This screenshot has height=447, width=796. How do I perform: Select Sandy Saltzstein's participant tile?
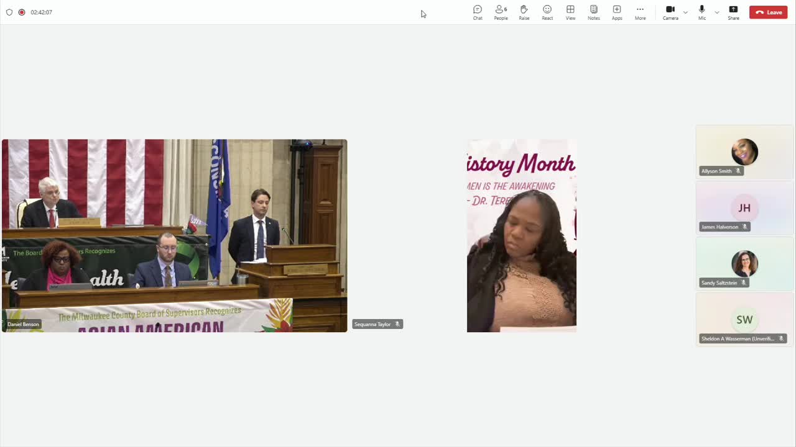(744, 264)
